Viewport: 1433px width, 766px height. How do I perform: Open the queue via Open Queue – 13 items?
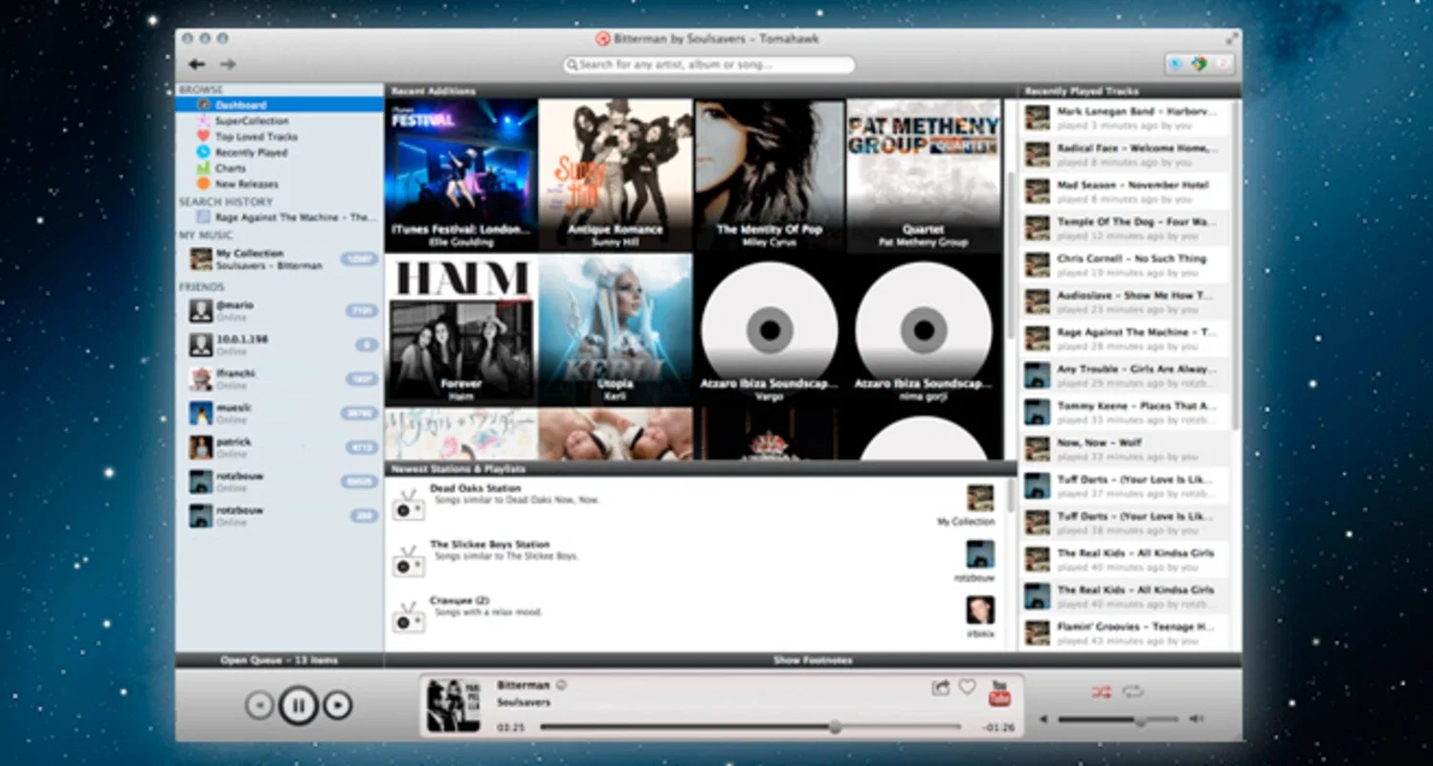(279, 660)
